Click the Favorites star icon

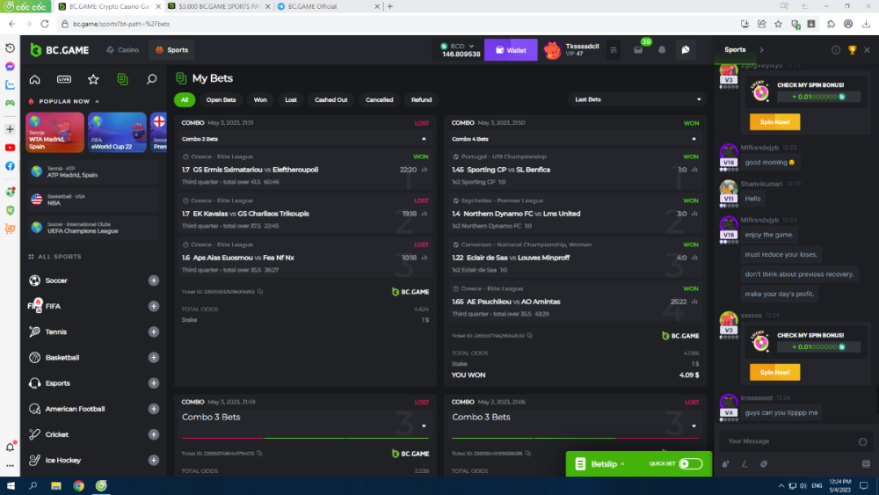pyautogui.click(x=93, y=79)
